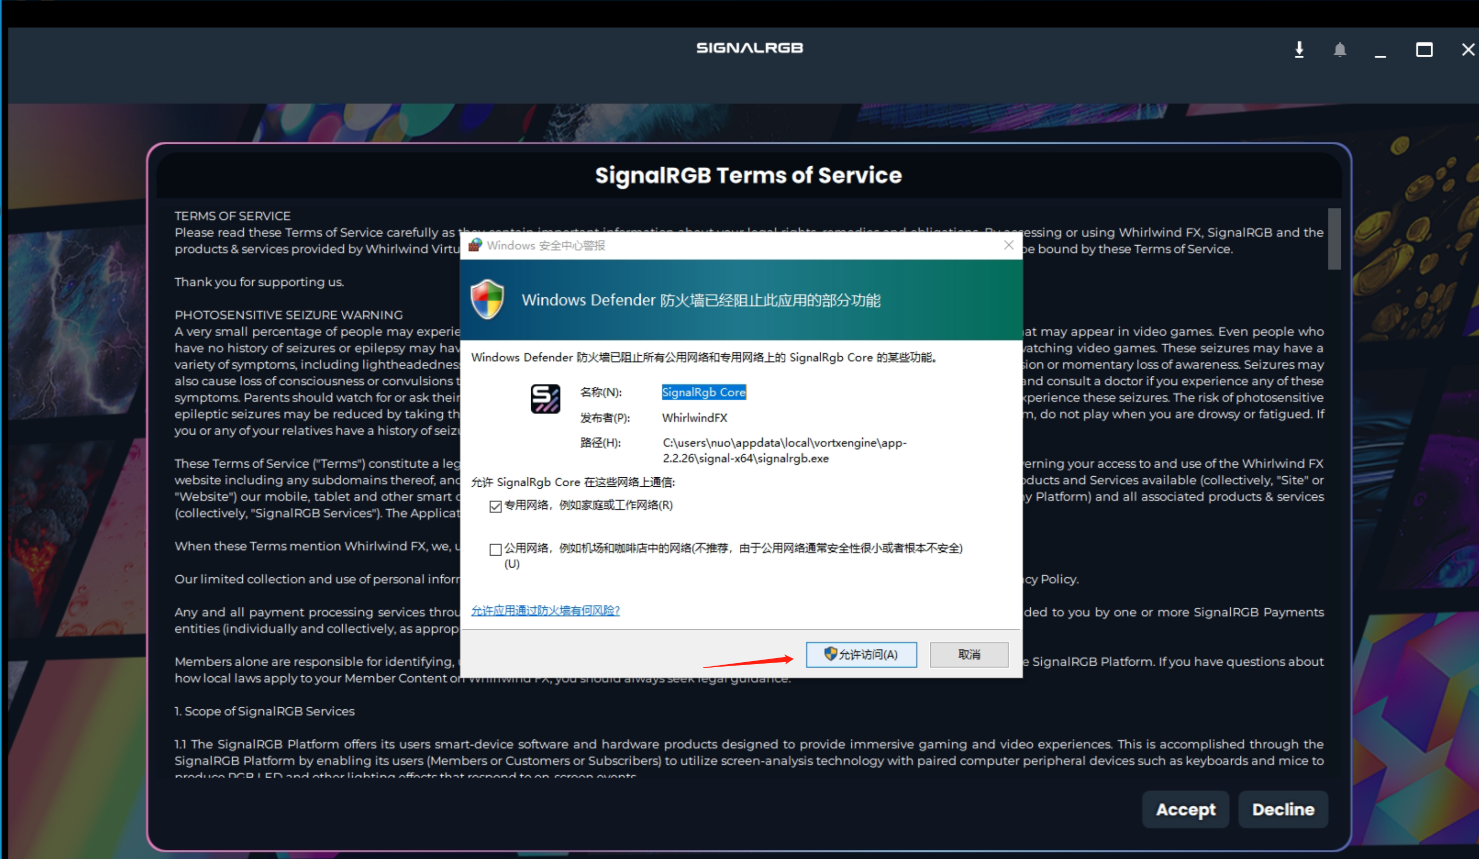
Task: Click '1. Scope of SignalRGB Services' text
Action: tap(265, 711)
